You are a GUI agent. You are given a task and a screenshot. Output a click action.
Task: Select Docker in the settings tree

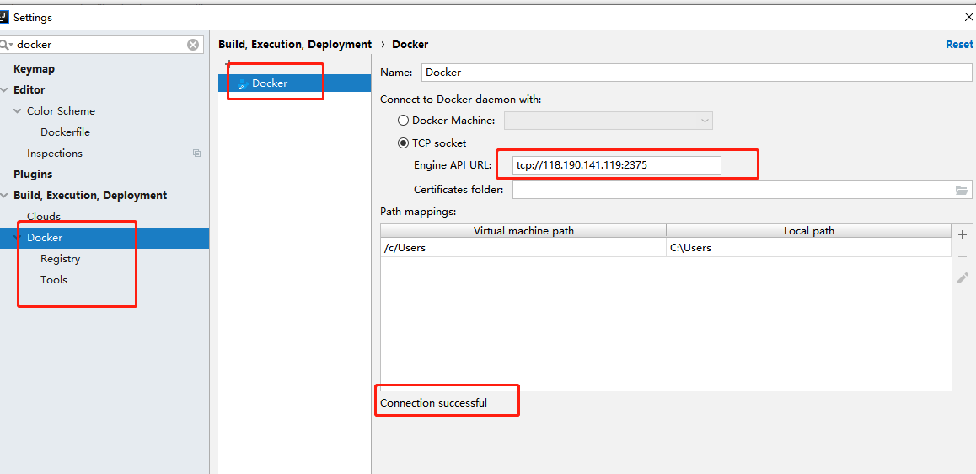pyautogui.click(x=105, y=237)
